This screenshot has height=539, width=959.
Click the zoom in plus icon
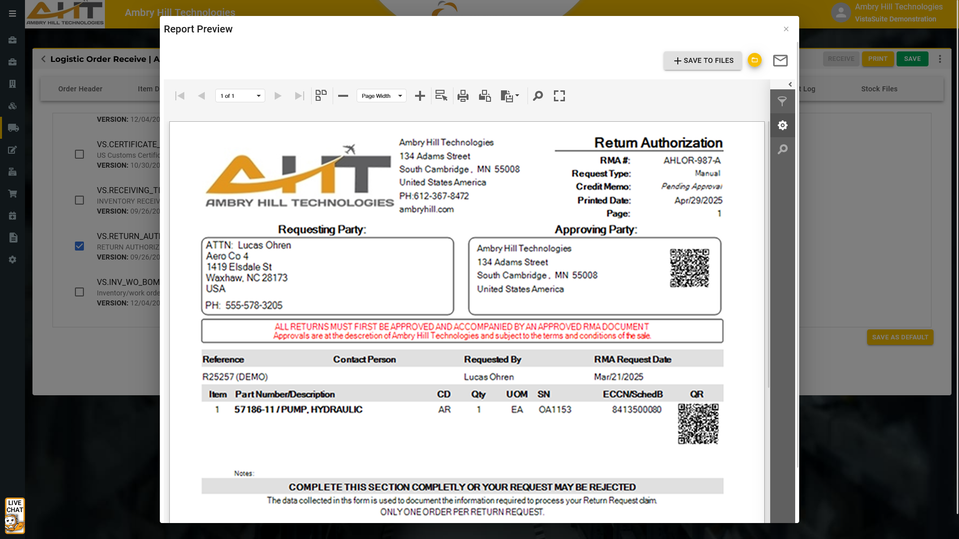coord(420,96)
